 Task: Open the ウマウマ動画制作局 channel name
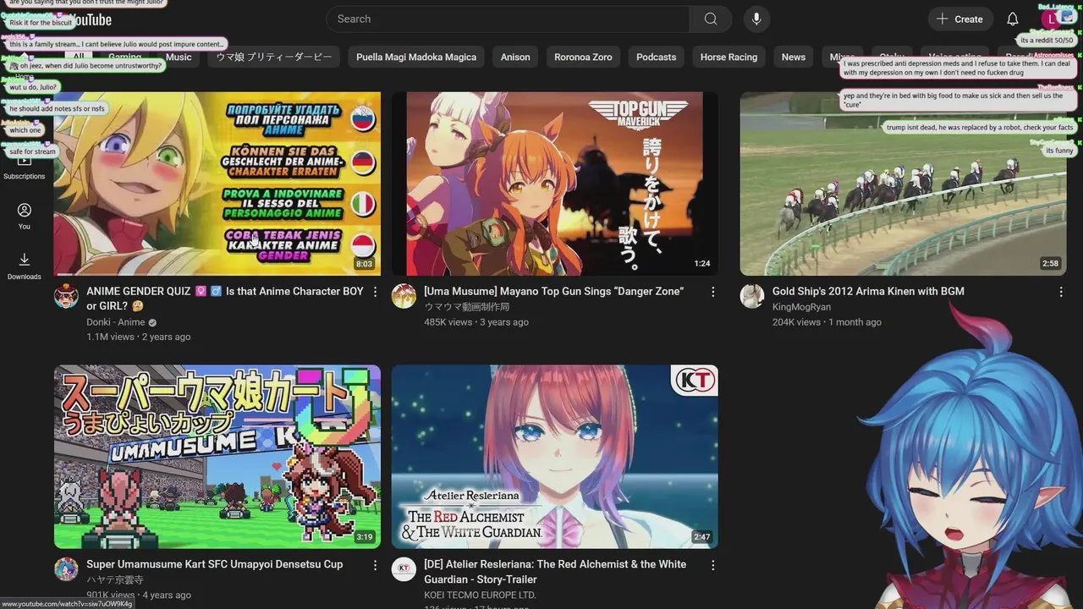(x=467, y=307)
